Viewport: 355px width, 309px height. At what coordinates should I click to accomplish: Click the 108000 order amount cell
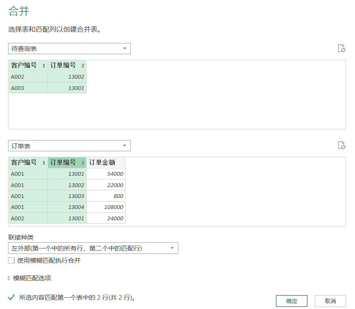pos(106,207)
